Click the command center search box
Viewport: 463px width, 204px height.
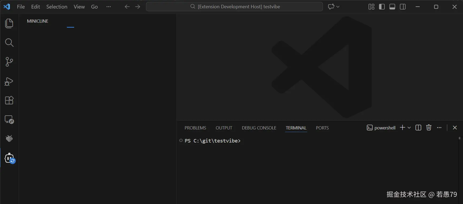pos(234,7)
